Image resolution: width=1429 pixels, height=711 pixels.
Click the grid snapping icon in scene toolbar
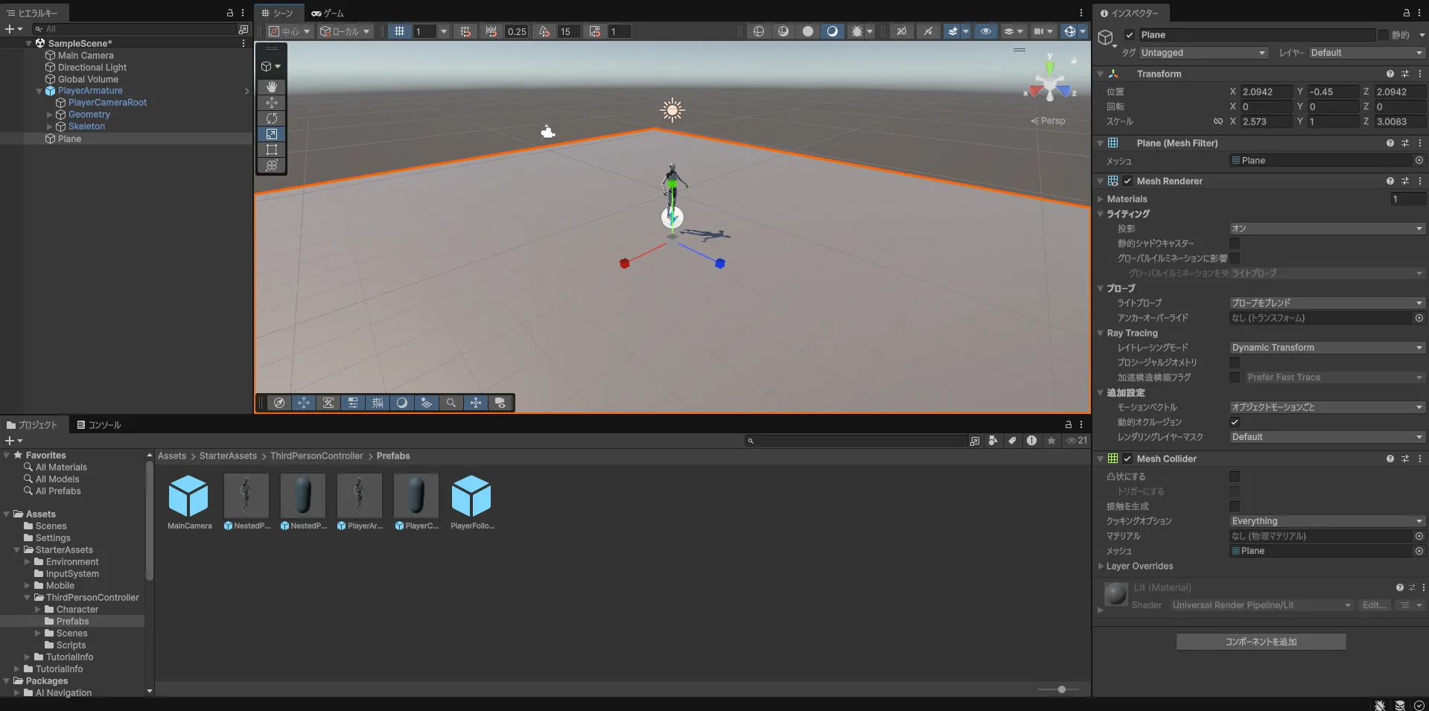(x=400, y=31)
